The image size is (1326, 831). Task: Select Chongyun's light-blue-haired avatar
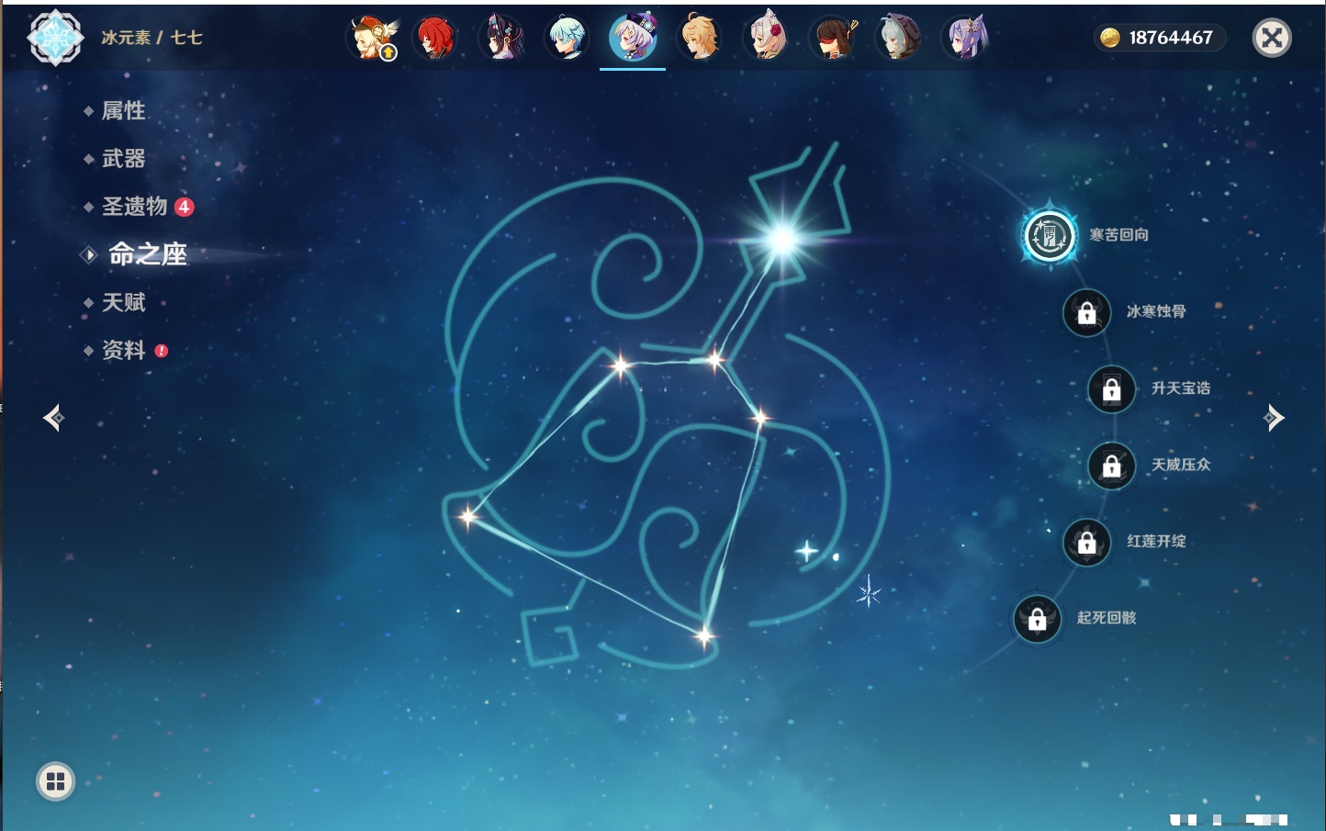tap(567, 38)
